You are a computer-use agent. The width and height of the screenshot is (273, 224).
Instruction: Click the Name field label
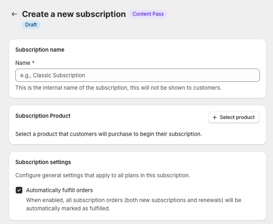[x=23, y=63]
